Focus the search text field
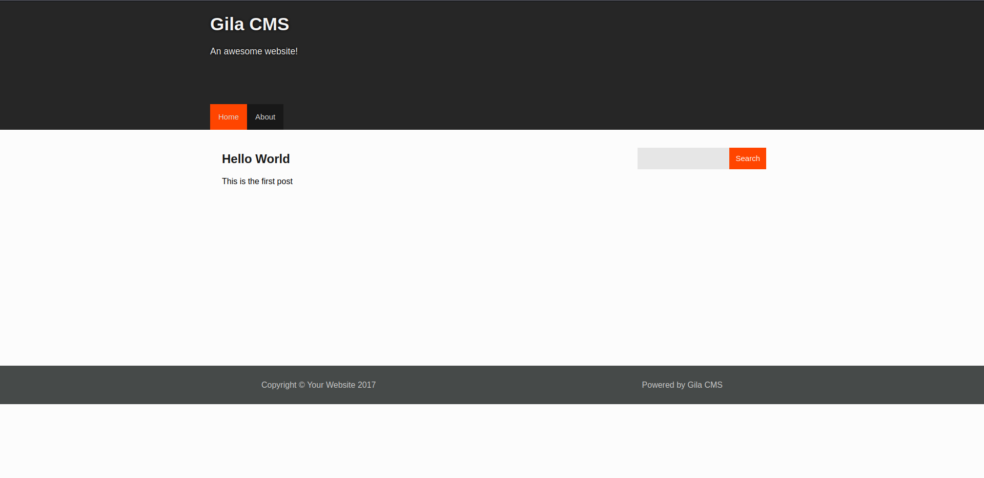Screen dimensions: 984x478 [683, 158]
